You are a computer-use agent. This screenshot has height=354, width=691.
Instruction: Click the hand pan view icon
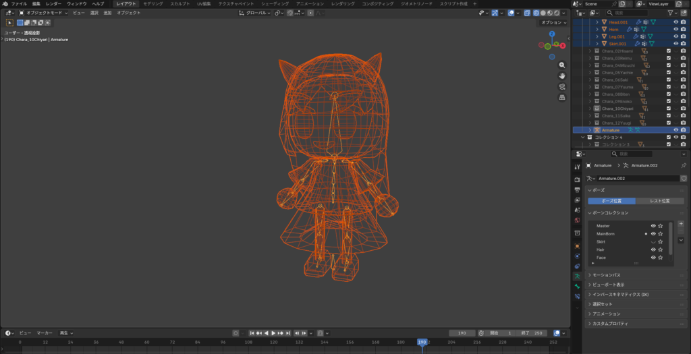(x=562, y=76)
